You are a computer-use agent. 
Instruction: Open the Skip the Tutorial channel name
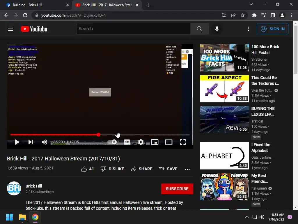tap(262, 90)
